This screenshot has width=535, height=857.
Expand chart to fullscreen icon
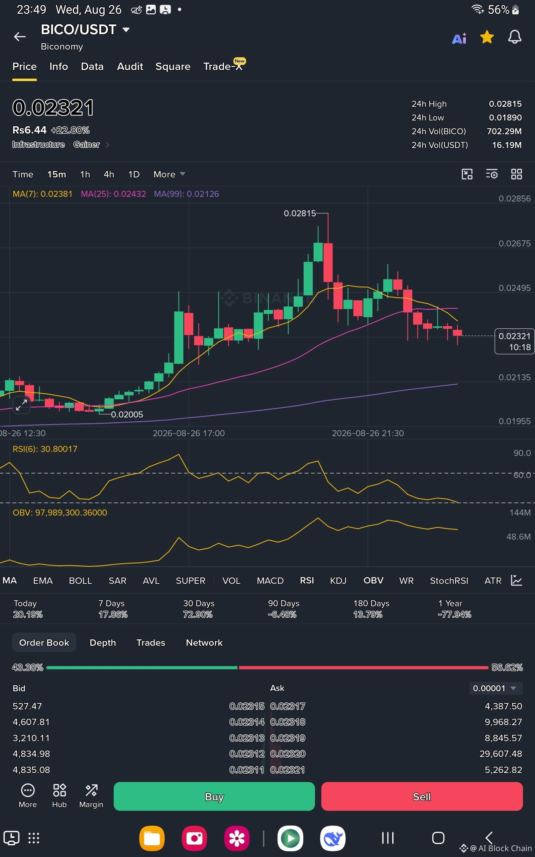tap(21, 404)
